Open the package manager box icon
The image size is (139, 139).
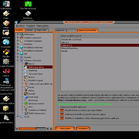[6, 108]
